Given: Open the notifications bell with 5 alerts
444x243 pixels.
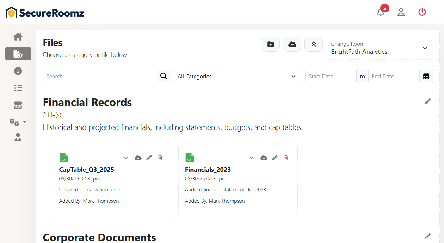Looking at the screenshot, I should (x=381, y=12).
